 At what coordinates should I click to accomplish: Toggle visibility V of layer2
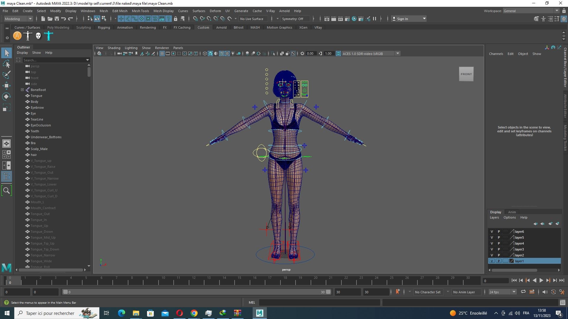492,255
